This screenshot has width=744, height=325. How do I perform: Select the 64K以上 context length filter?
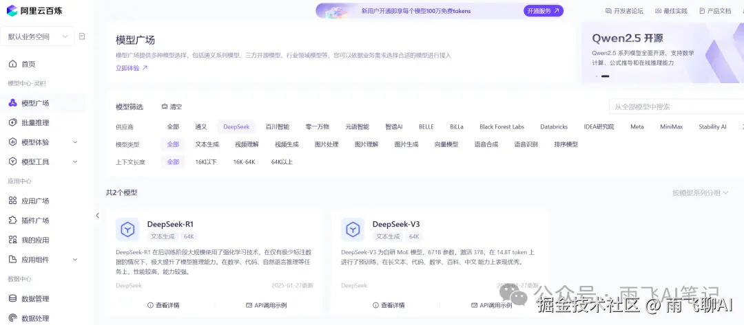point(282,161)
